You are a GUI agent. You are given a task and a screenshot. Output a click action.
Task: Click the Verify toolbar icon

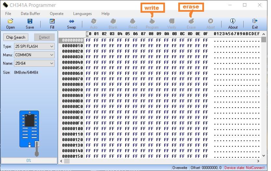pyautogui.click(x=172, y=21)
